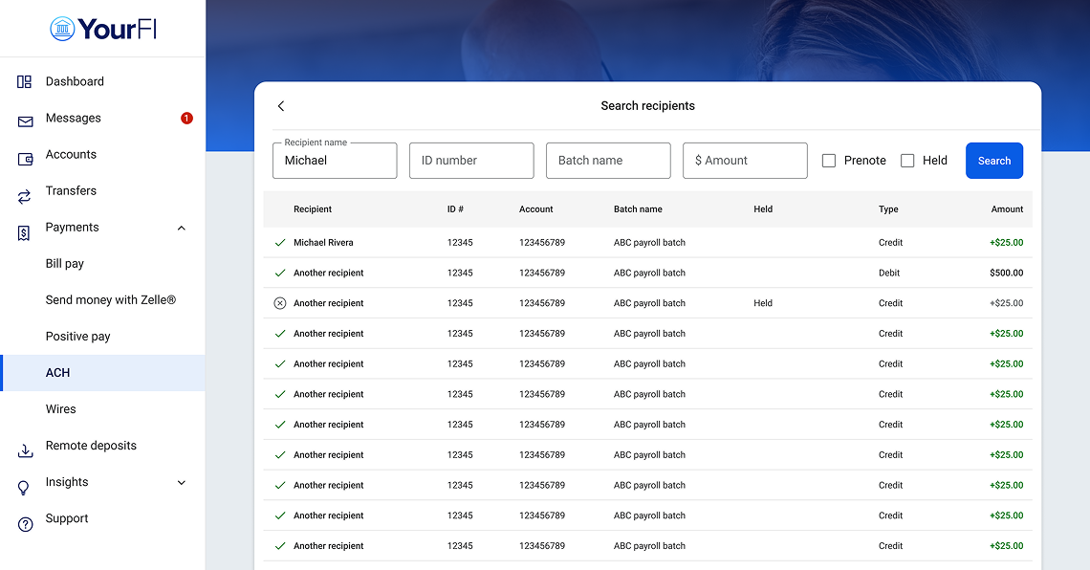Click the back arrow above Search recipients

pyautogui.click(x=280, y=105)
